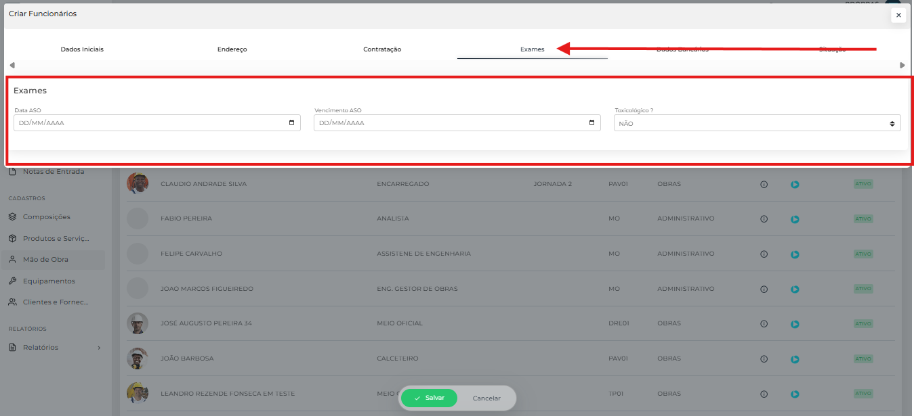
Task: Click blue play icon for Fabio Pereira
Action: tap(795, 219)
